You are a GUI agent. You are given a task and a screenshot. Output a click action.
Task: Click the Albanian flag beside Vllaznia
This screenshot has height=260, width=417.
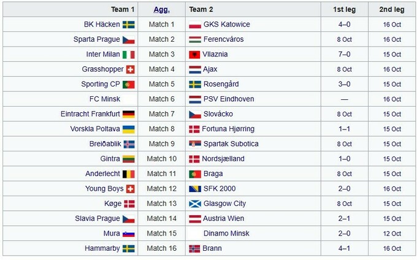click(x=195, y=55)
